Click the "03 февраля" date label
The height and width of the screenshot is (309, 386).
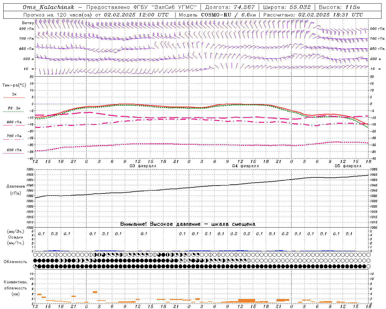point(143,166)
